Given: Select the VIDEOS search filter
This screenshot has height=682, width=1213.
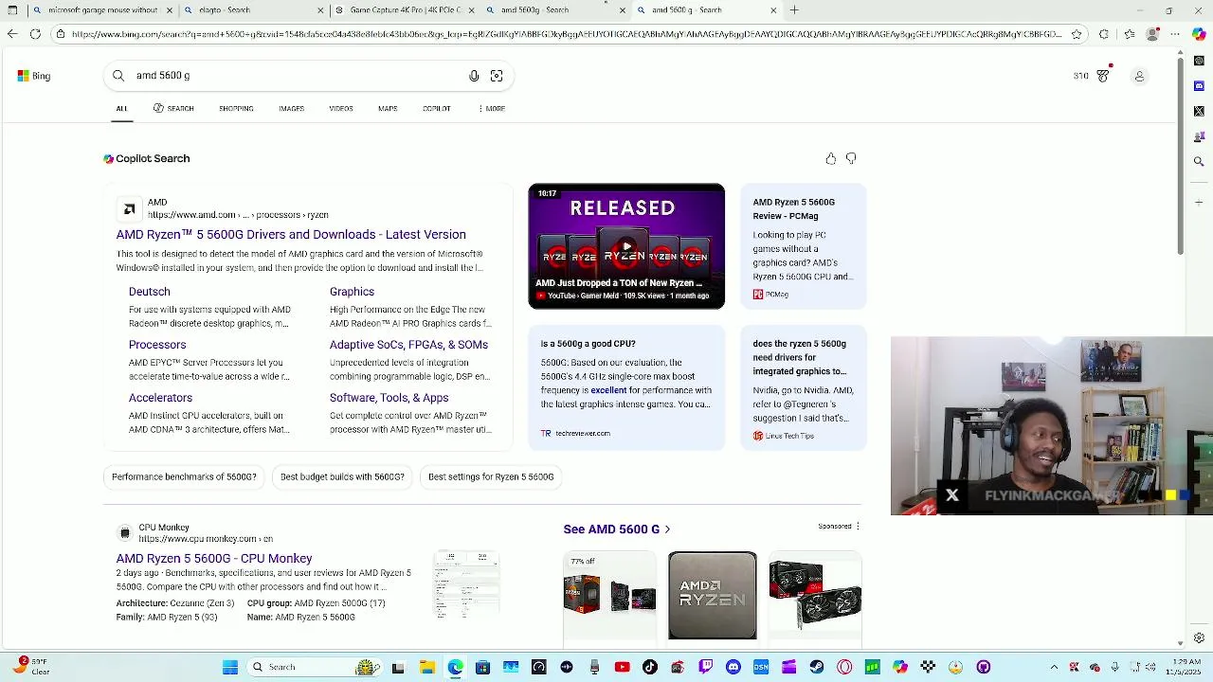Looking at the screenshot, I should [341, 109].
